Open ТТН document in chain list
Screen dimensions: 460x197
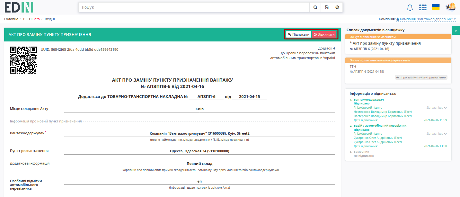(x=353, y=67)
